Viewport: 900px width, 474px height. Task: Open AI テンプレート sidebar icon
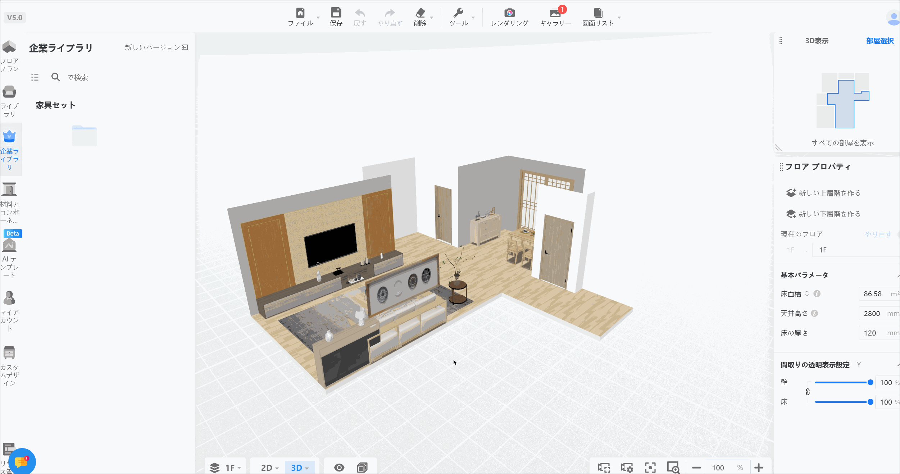(9, 246)
